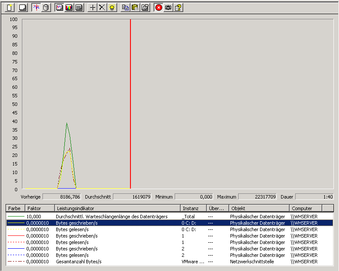Click the Objekt column header
This screenshot has height=271, width=339.
click(x=259, y=208)
